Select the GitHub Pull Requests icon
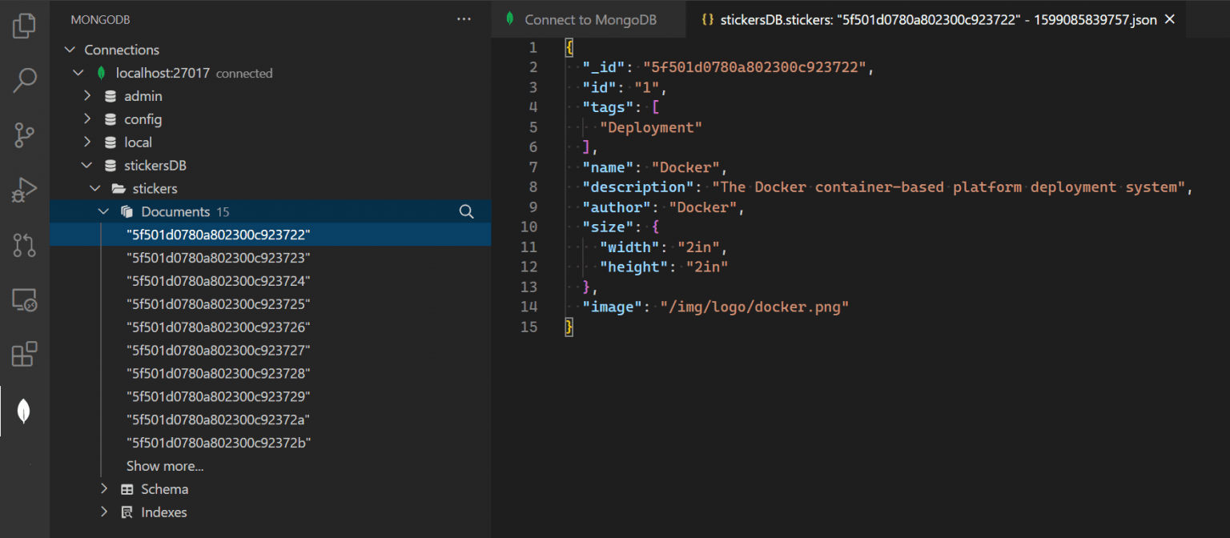 [24, 245]
